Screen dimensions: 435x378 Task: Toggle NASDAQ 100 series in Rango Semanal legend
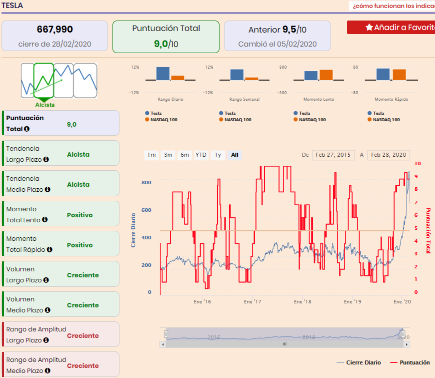[x=235, y=120]
